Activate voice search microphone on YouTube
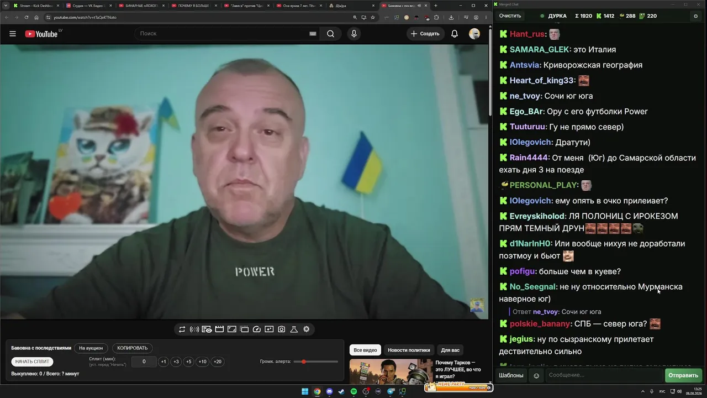 (354, 34)
